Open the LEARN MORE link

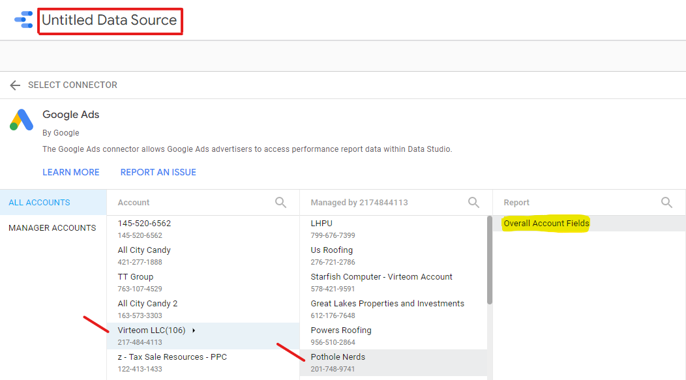point(71,172)
